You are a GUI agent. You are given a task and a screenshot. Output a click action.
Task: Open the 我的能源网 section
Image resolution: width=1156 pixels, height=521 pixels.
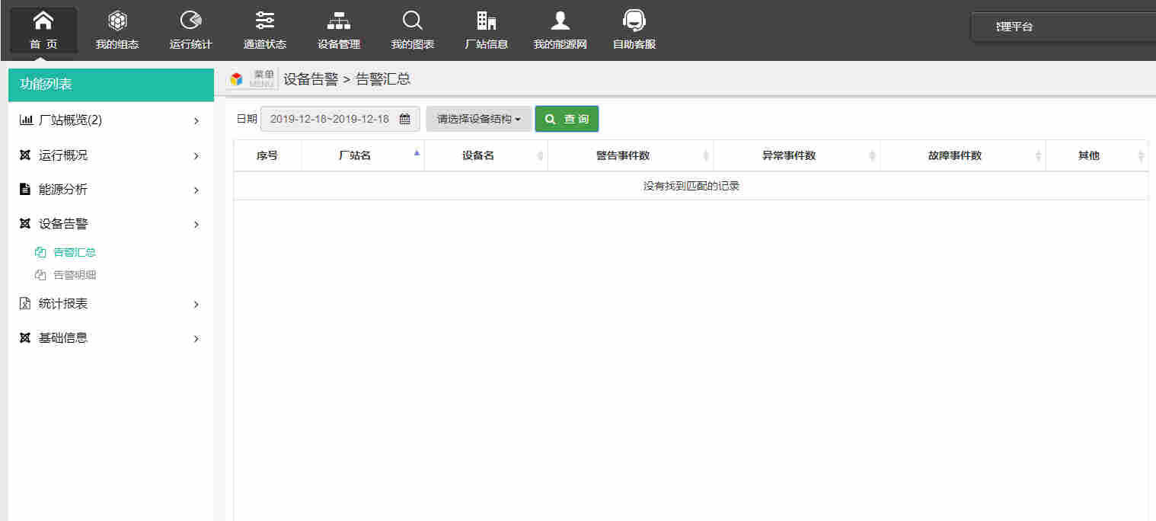(559, 29)
